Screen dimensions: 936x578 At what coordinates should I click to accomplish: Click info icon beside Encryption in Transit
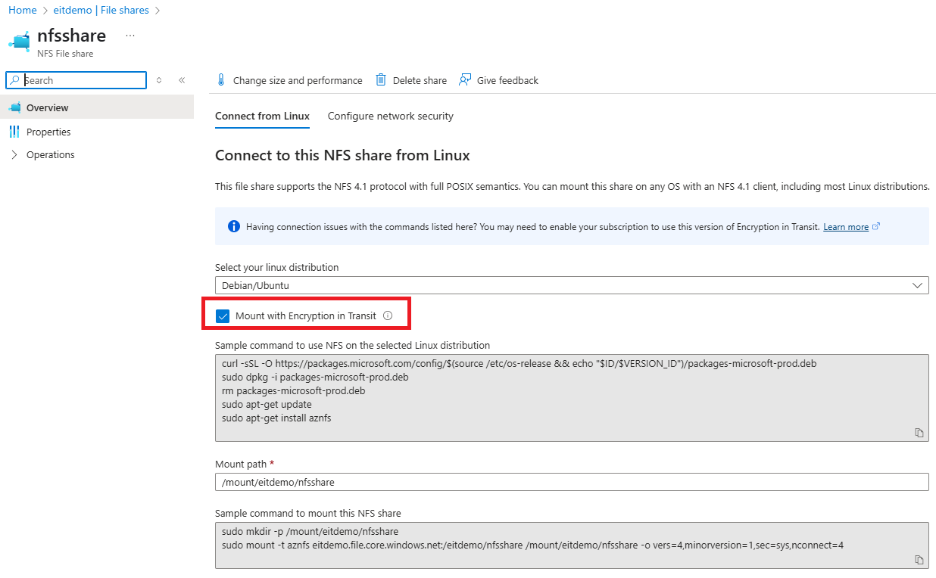388,315
